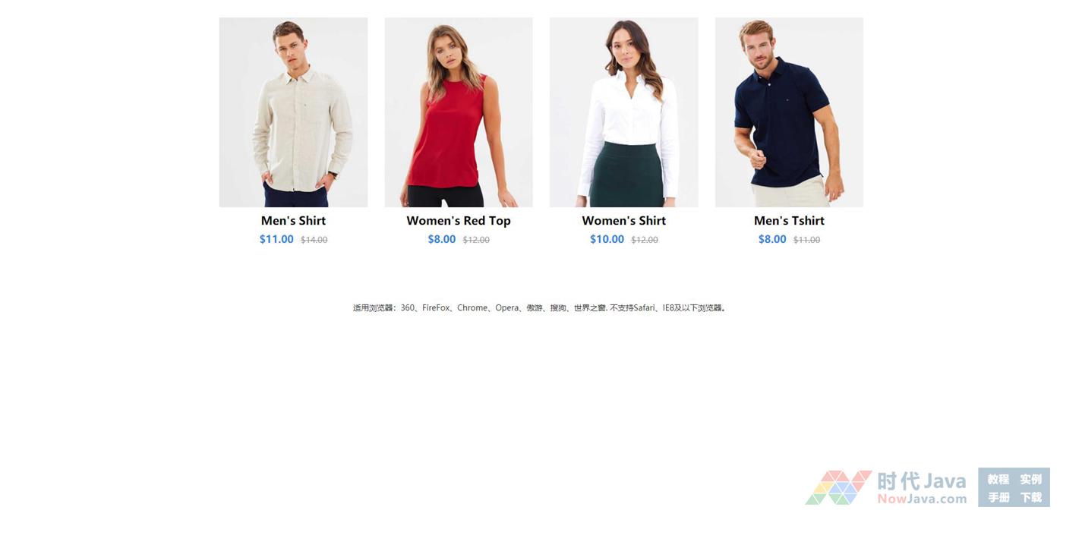Click the crossed-out $11.00 Tshirt price
1082x545 pixels.
coord(806,240)
